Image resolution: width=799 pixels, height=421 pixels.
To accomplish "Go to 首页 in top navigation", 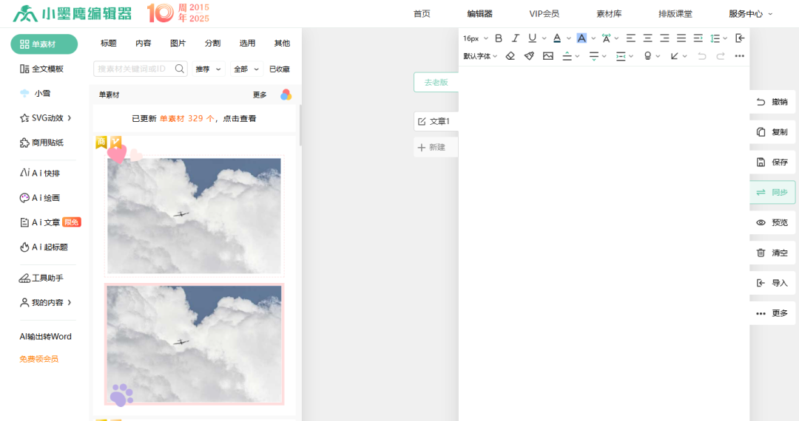I will [422, 14].
